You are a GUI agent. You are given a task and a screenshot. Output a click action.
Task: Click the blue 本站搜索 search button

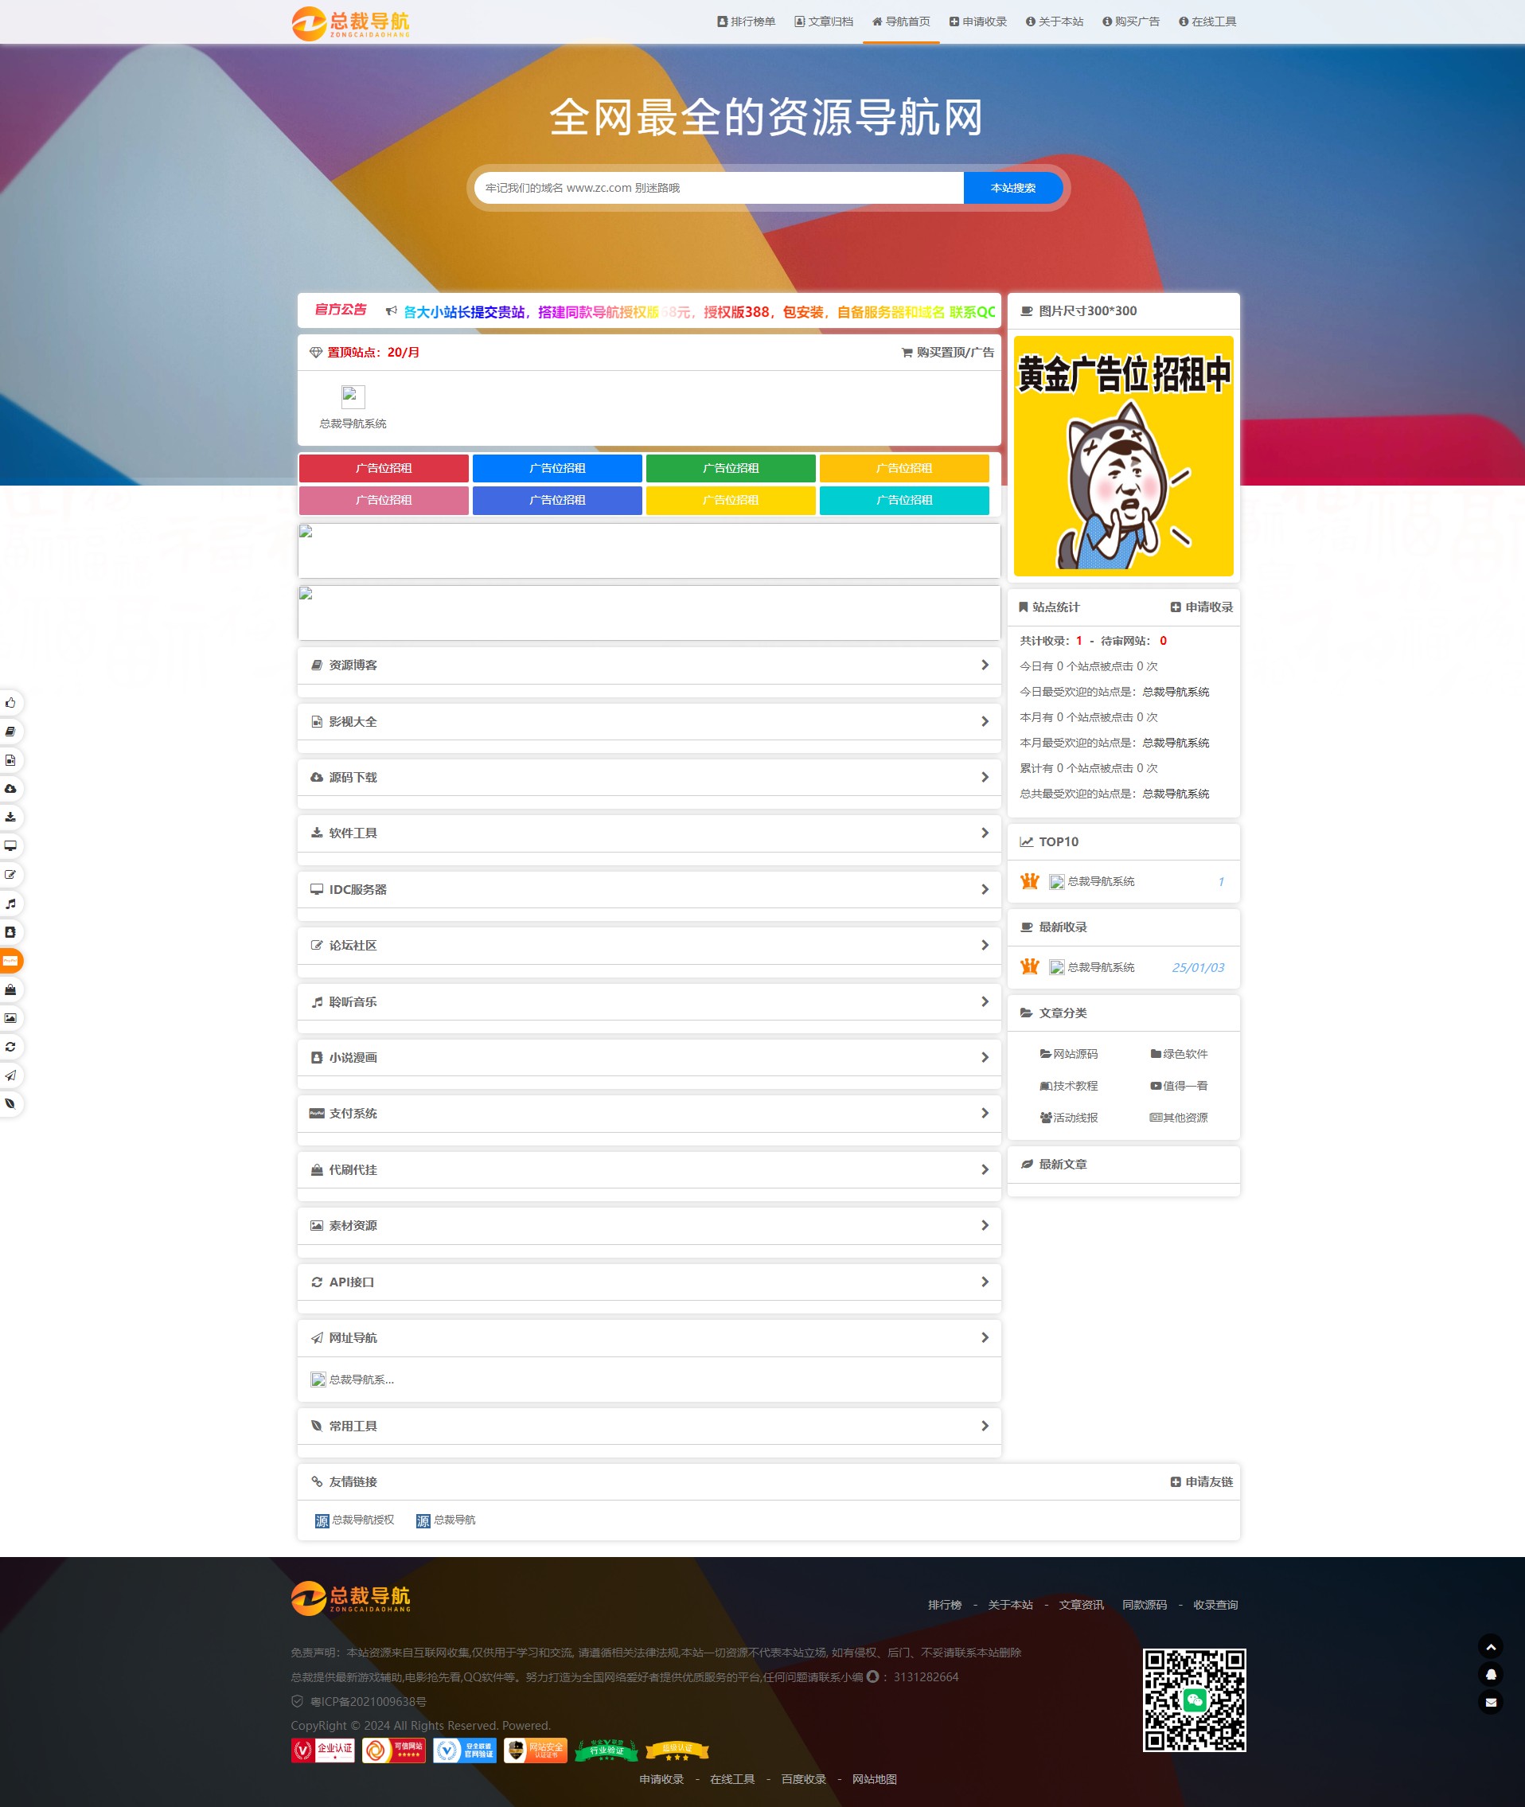(x=1012, y=188)
